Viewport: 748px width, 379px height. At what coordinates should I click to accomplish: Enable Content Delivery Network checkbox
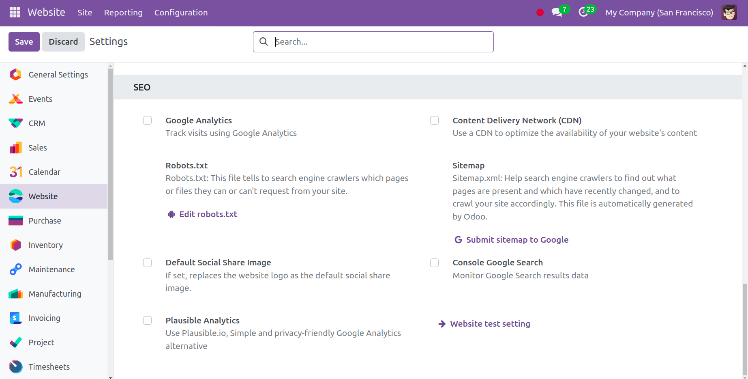[435, 121]
